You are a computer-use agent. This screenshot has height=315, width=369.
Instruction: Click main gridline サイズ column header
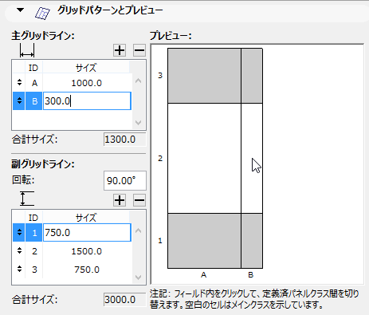click(x=86, y=68)
